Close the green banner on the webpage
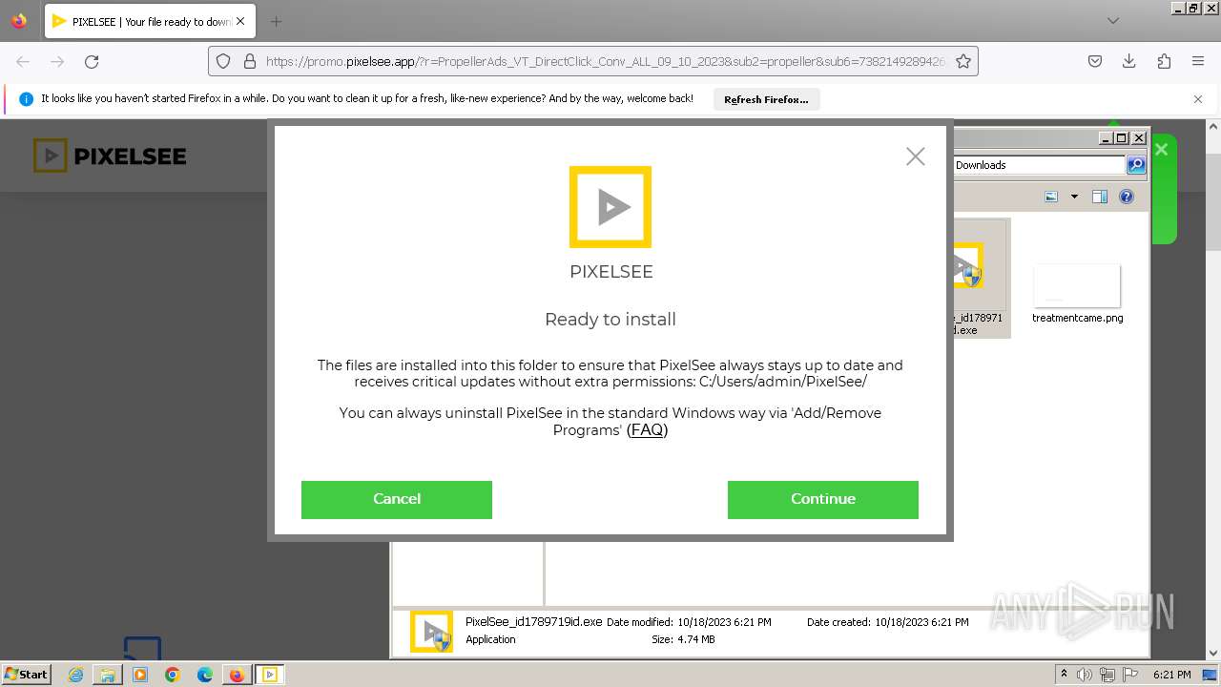This screenshot has width=1221, height=687. click(x=1161, y=149)
